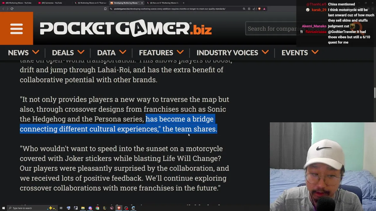Click the Windows Start button
The height and width of the screenshot is (211, 376).
point(3,208)
